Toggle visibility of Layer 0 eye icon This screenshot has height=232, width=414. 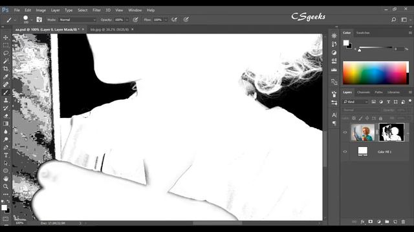point(345,132)
